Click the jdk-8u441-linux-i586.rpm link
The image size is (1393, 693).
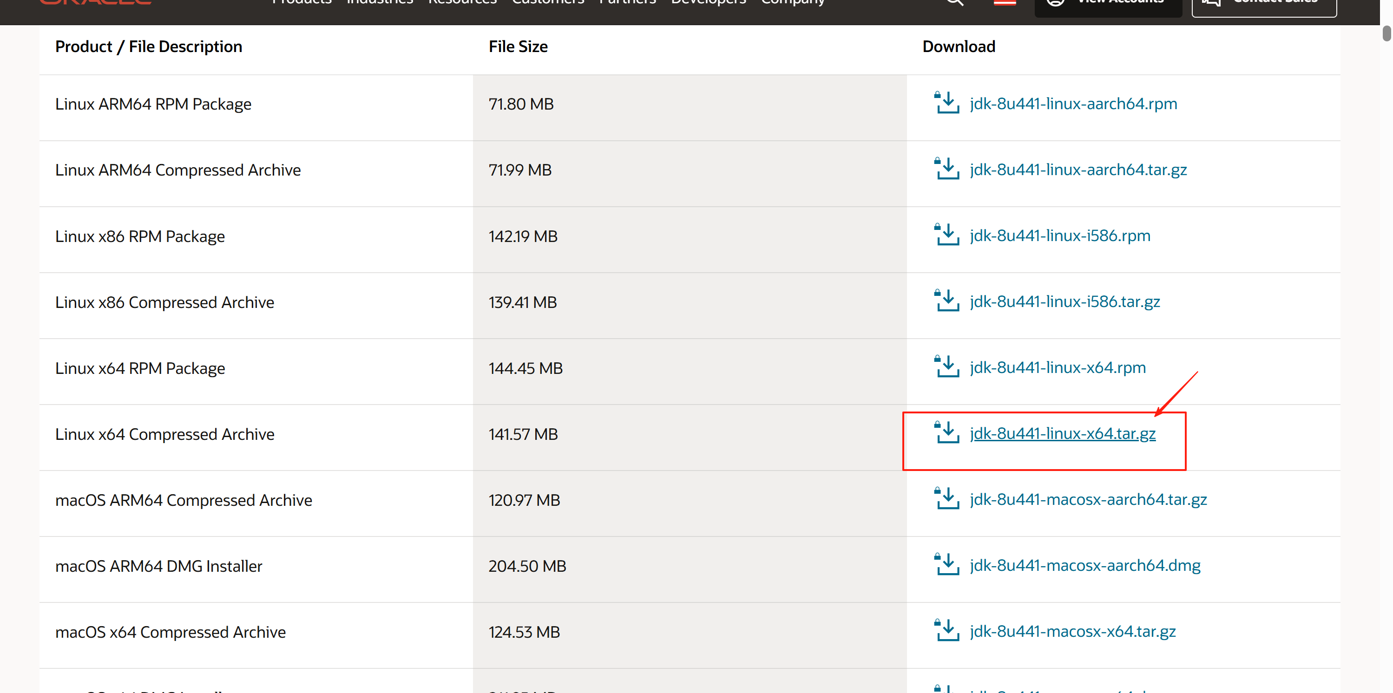click(x=1059, y=235)
